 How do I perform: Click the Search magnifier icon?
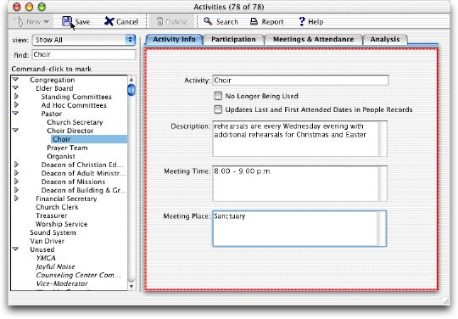(x=208, y=21)
